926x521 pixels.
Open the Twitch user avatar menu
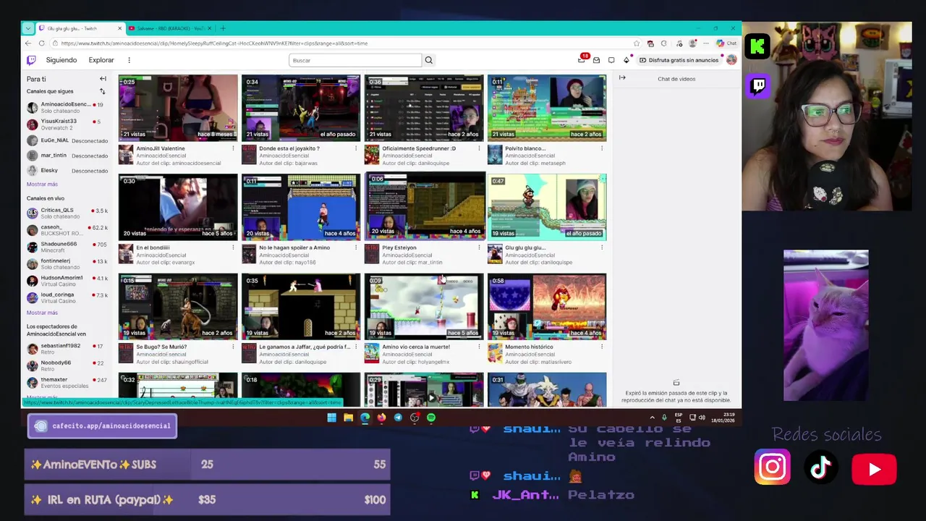(731, 60)
